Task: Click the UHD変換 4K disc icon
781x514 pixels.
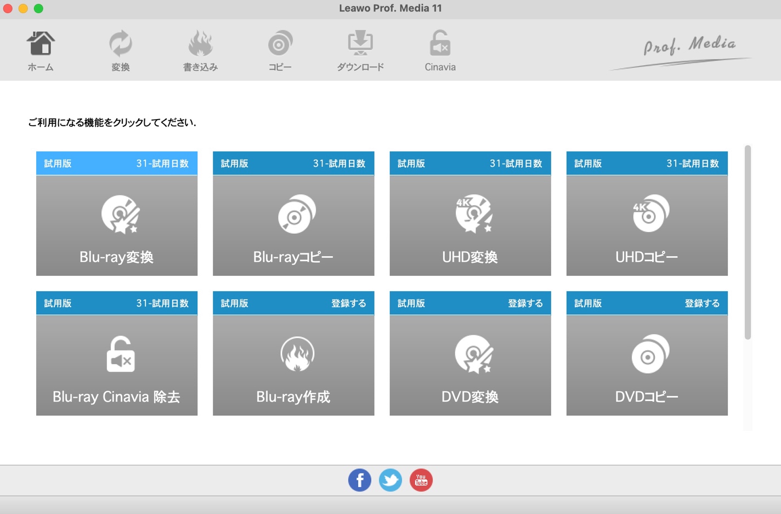Action: (474, 213)
